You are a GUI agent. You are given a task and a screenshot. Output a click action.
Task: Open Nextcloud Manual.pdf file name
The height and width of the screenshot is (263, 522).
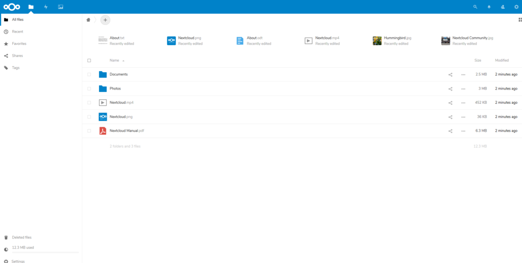coord(127,131)
